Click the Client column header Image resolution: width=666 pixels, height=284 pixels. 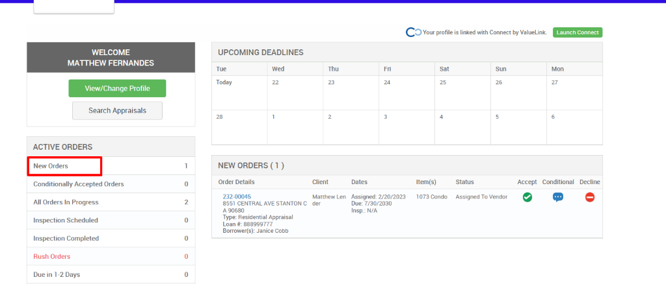pyautogui.click(x=320, y=182)
